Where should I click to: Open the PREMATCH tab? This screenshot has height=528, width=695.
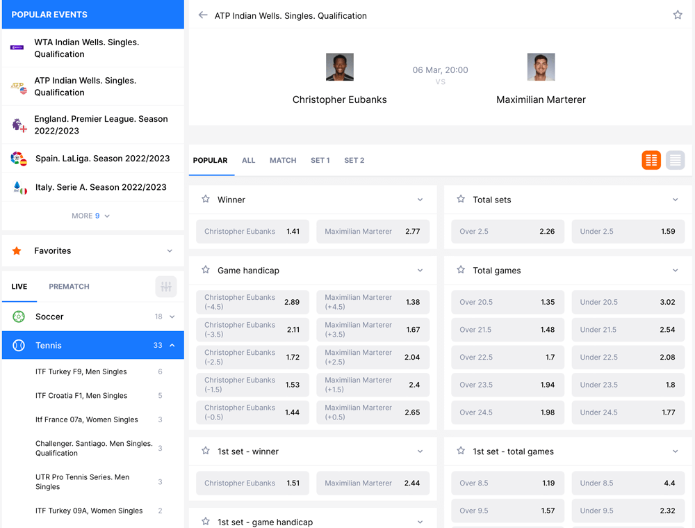(69, 287)
